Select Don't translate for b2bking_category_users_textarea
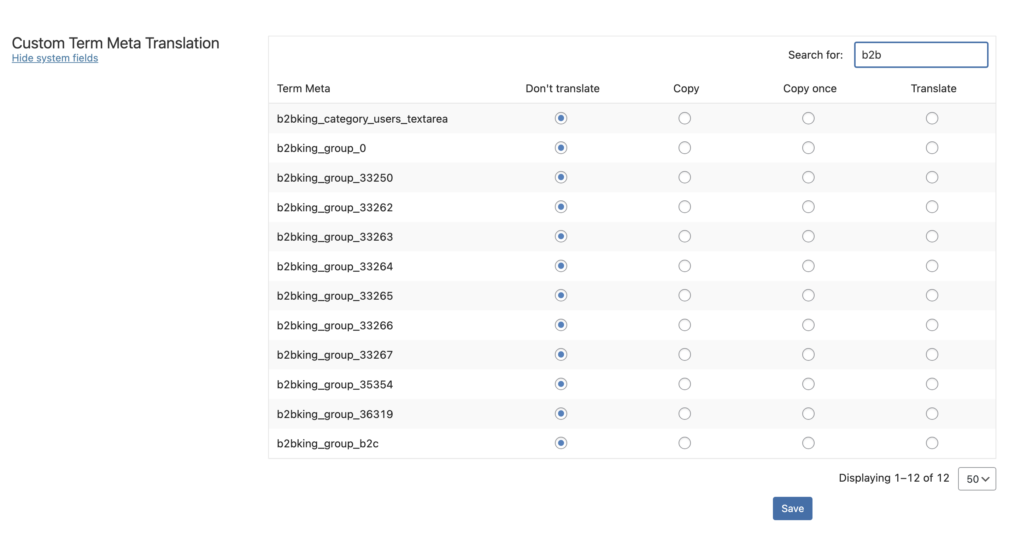Image resolution: width=1015 pixels, height=535 pixels. coord(561,118)
